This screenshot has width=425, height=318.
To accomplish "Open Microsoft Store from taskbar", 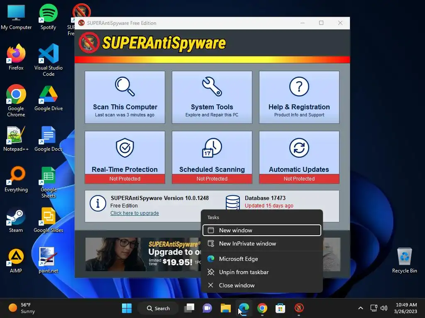I will [x=280, y=308].
